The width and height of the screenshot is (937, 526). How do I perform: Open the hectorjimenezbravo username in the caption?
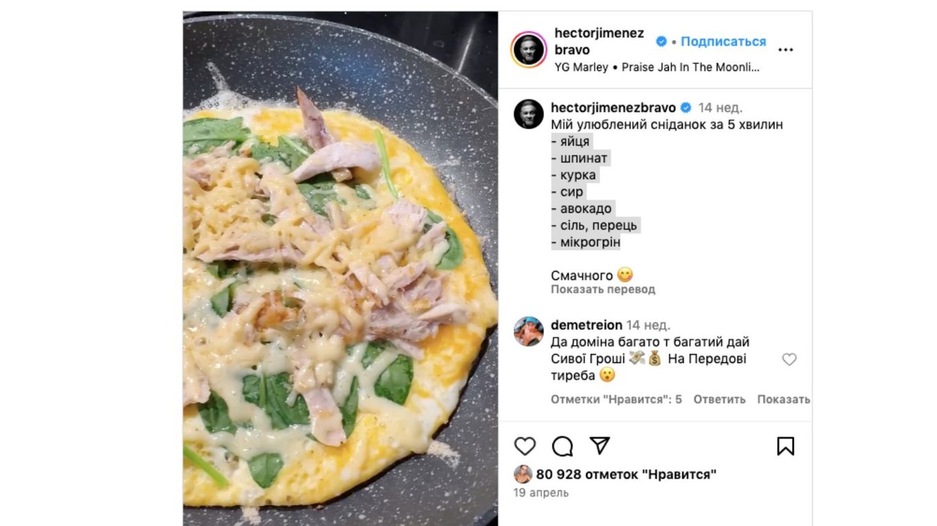pyautogui.click(x=613, y=108)
